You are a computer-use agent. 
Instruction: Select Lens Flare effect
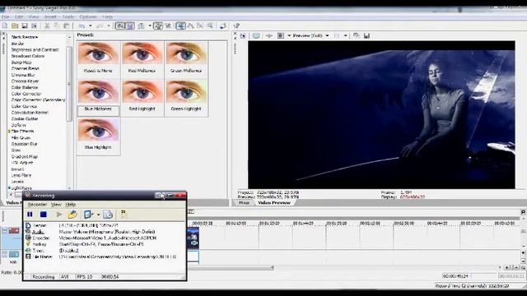click(x=21, y=175)
